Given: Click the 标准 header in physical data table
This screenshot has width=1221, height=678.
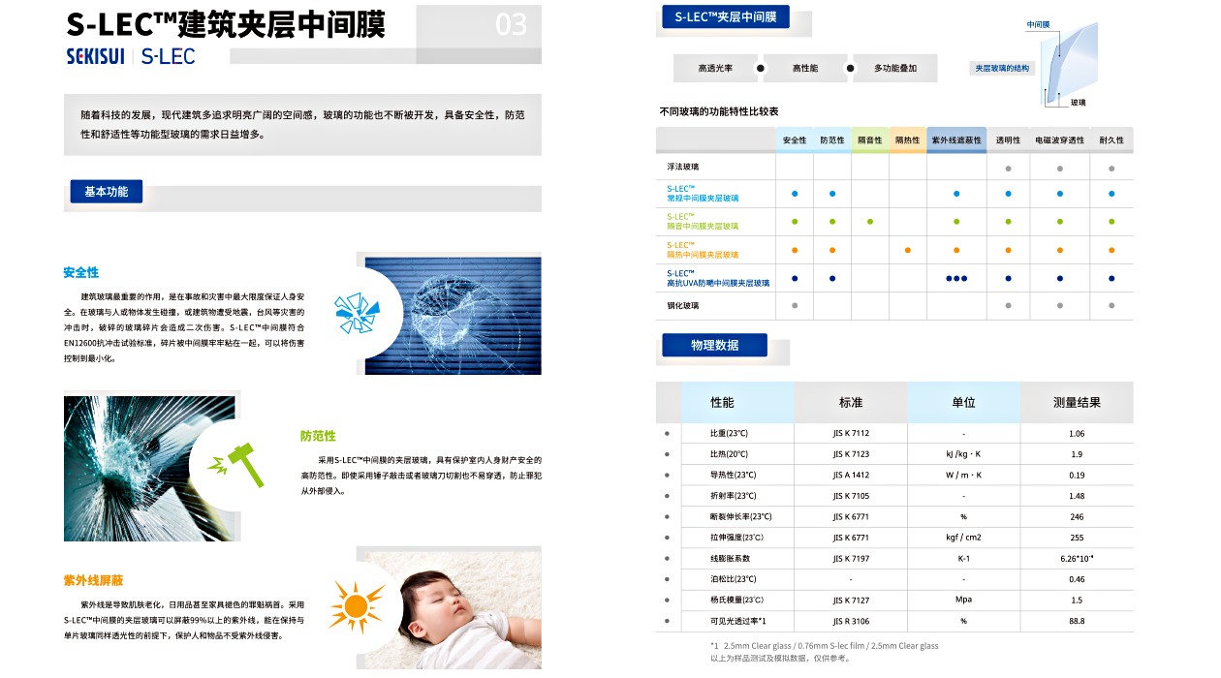Looking at the screenshot, I should click(851, 402).
